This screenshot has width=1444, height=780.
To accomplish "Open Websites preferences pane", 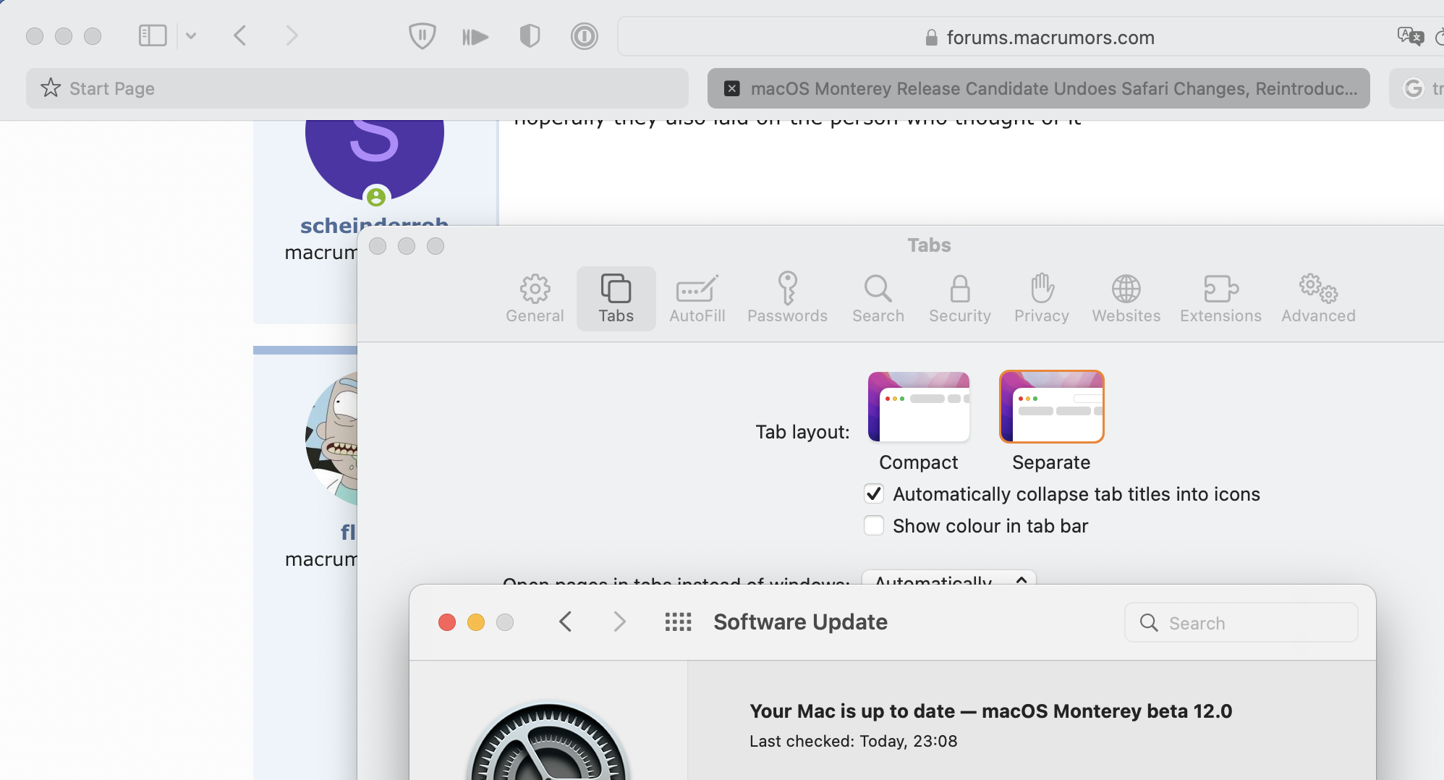I will point(1126,299).
